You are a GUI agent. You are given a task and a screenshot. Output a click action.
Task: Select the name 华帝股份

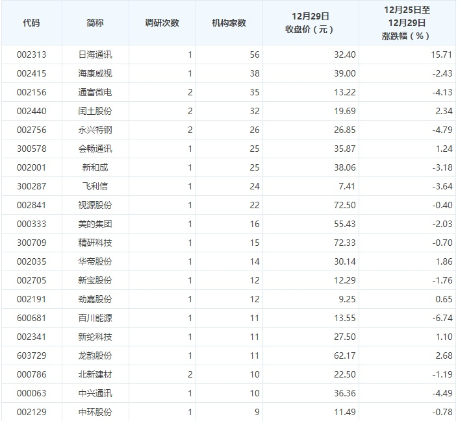tap(95, 261)
